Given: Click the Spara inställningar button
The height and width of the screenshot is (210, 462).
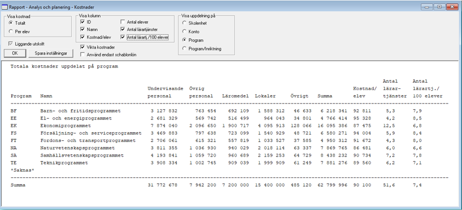Looking at the screenshot, I should (51, 53).
